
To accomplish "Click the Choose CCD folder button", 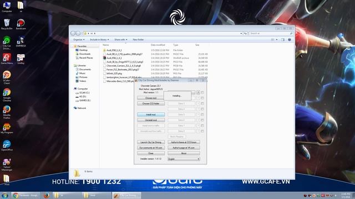I will coord(151,103).
